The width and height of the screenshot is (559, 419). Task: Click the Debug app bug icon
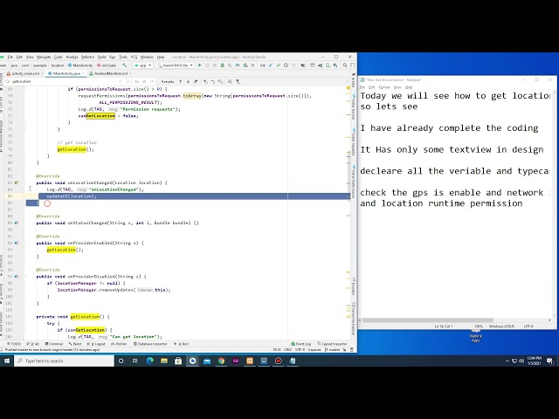(x=223, y=65)
